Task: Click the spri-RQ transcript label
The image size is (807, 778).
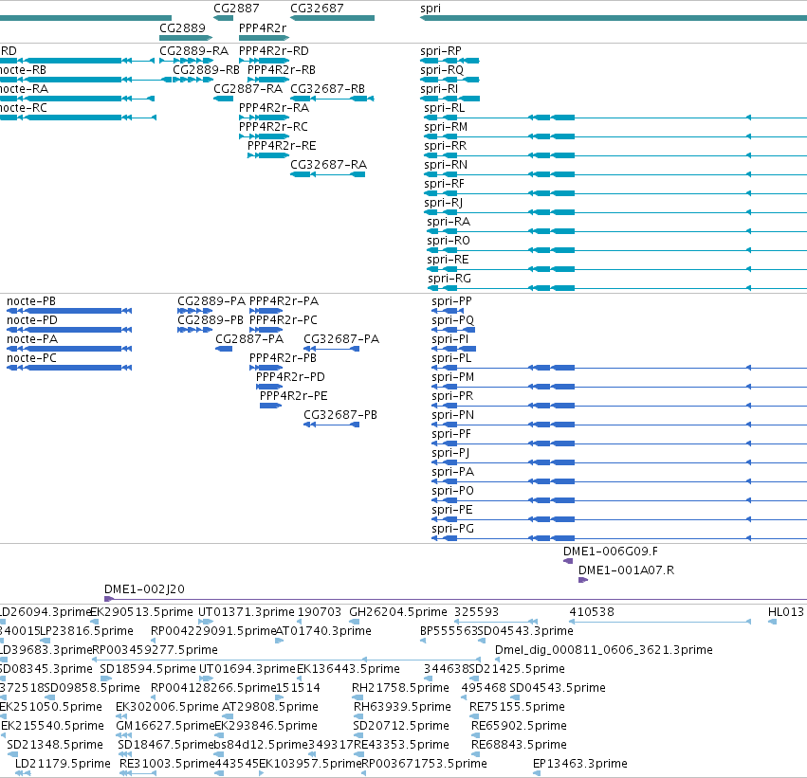Action: click(442, 70)
